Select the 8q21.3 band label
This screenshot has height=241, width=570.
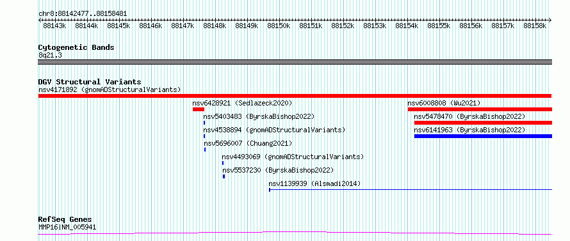[x=50, y=55]
